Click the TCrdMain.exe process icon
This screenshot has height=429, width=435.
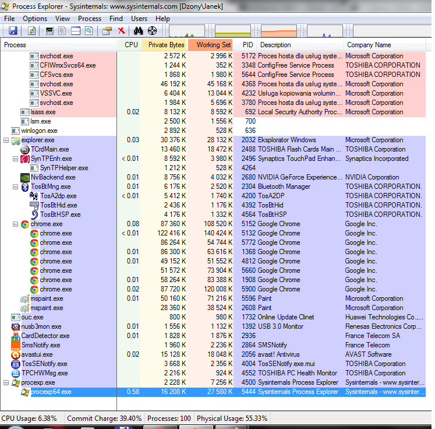point(25,150)
